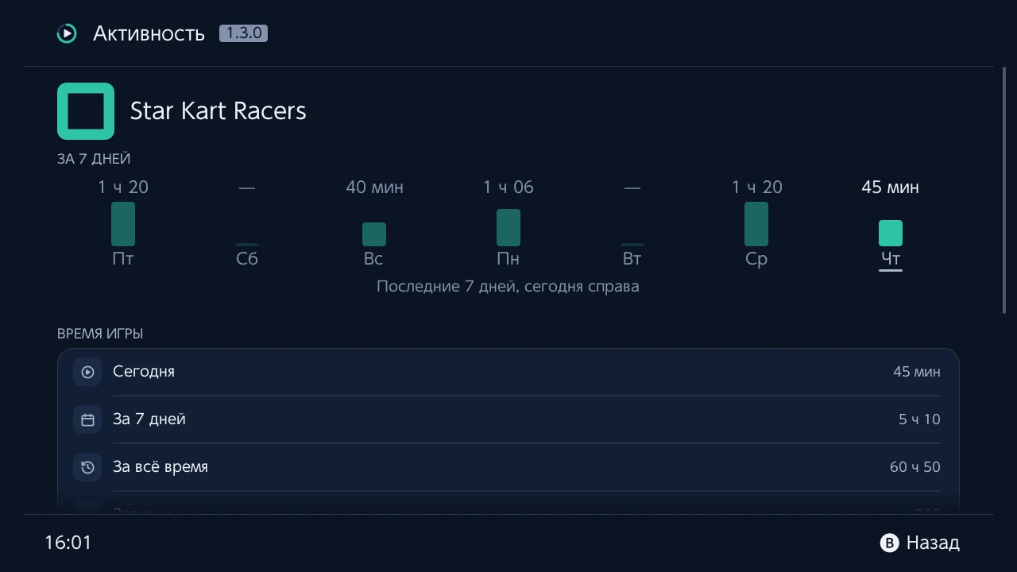1017x572 pixels.
Task: Click the Activity app play icon in header
Action: 67,33
